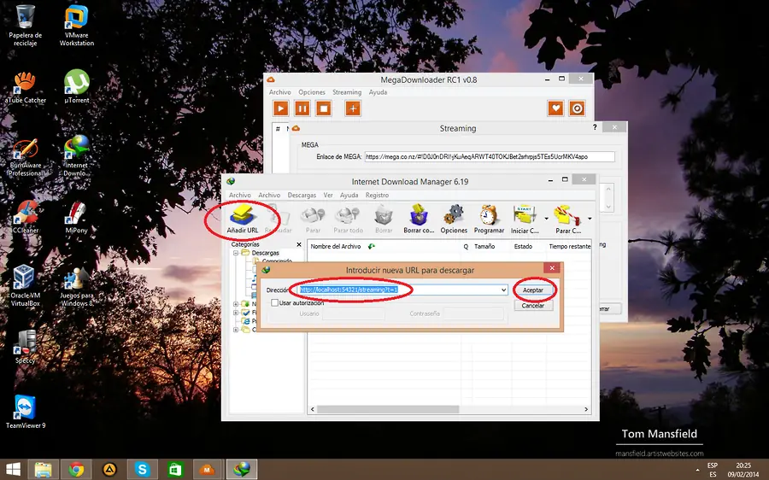Click the Parar todo toolbar icon
The image size is (769, 480).
pyautogui.click(x=349, y=220)
